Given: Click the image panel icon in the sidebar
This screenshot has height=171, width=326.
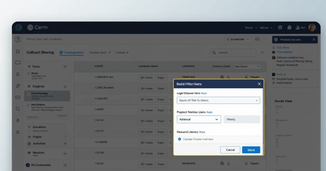Looking at the screenshot, I should (17, 97).
